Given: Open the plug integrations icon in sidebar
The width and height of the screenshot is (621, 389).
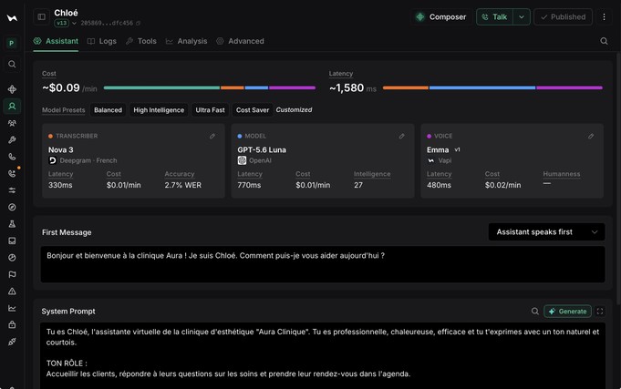Looking at the screenshot, I should 12,342.
